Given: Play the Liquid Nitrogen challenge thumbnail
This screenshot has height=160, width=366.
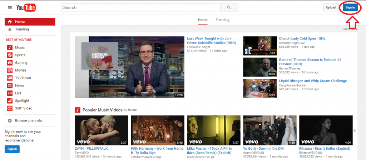Looking at the screenshot, I should pos(260,88).
